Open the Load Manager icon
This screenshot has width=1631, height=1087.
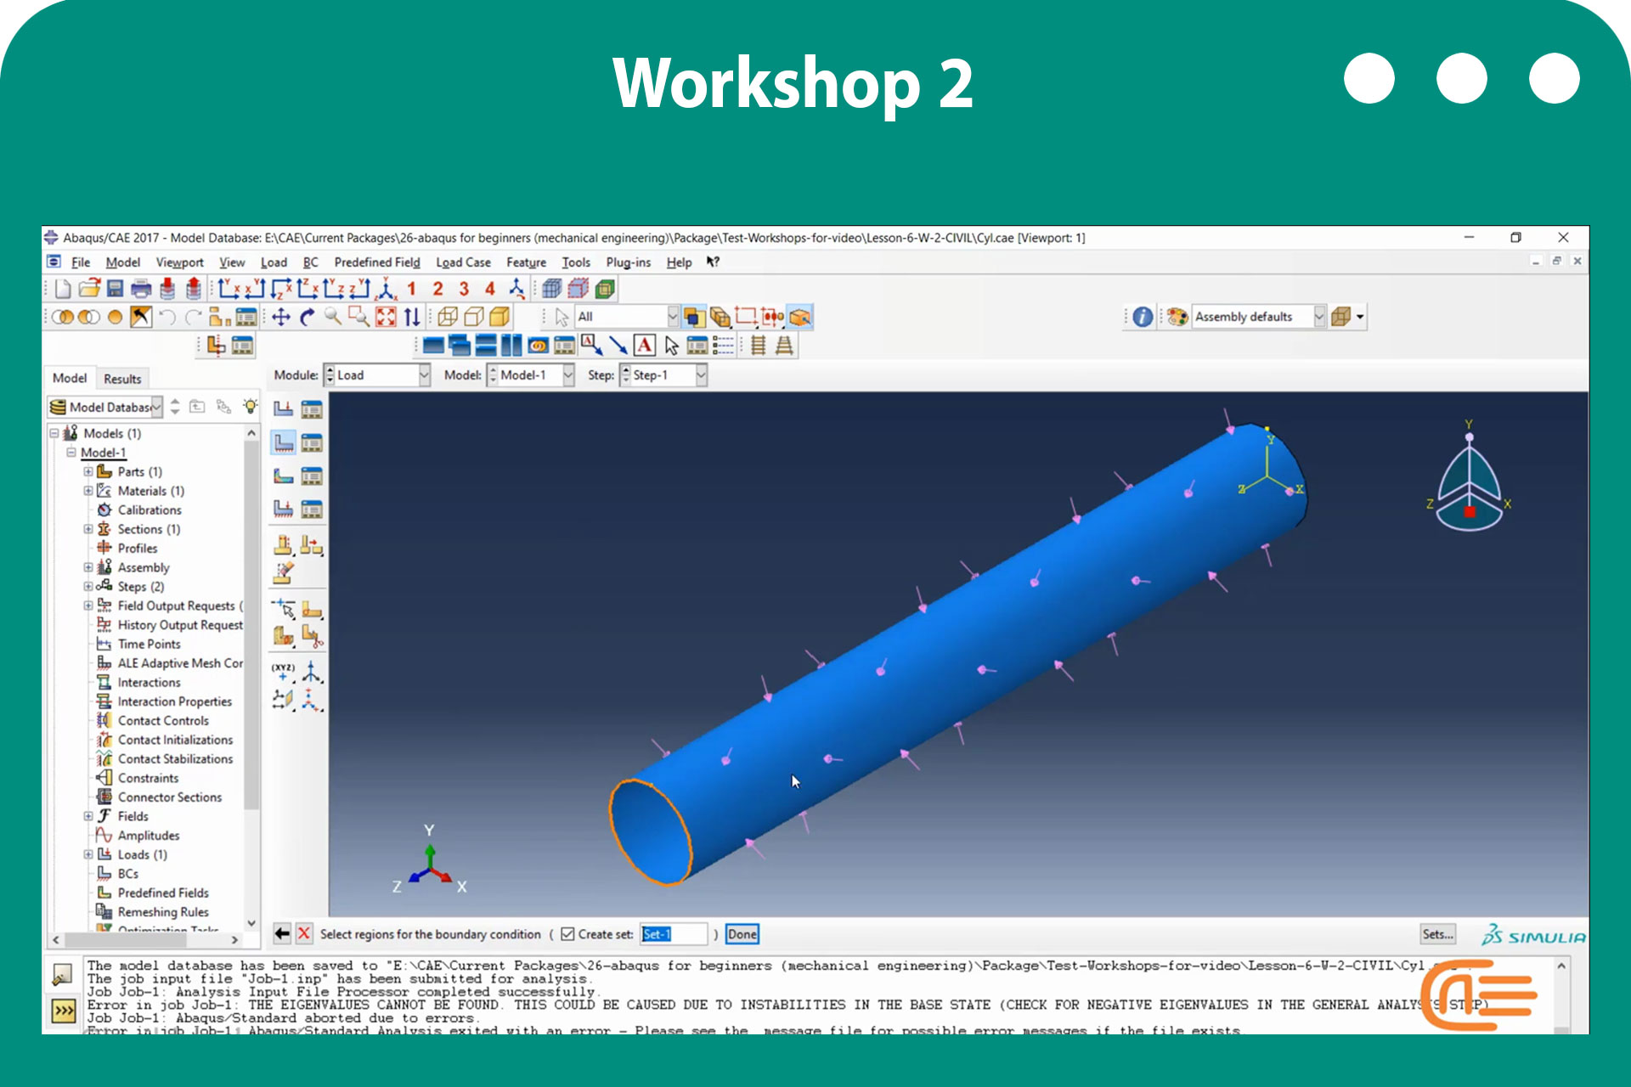click(x=312, y=409)
